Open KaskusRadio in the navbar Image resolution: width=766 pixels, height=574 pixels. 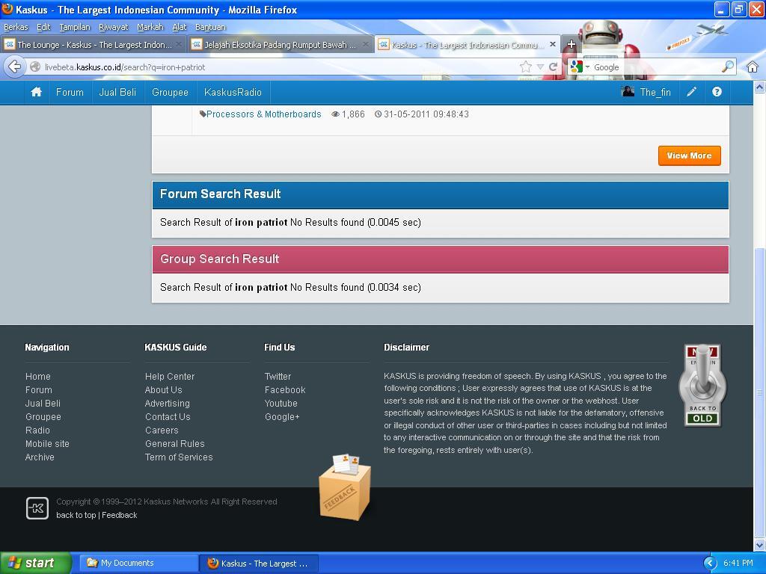(233, 92)
